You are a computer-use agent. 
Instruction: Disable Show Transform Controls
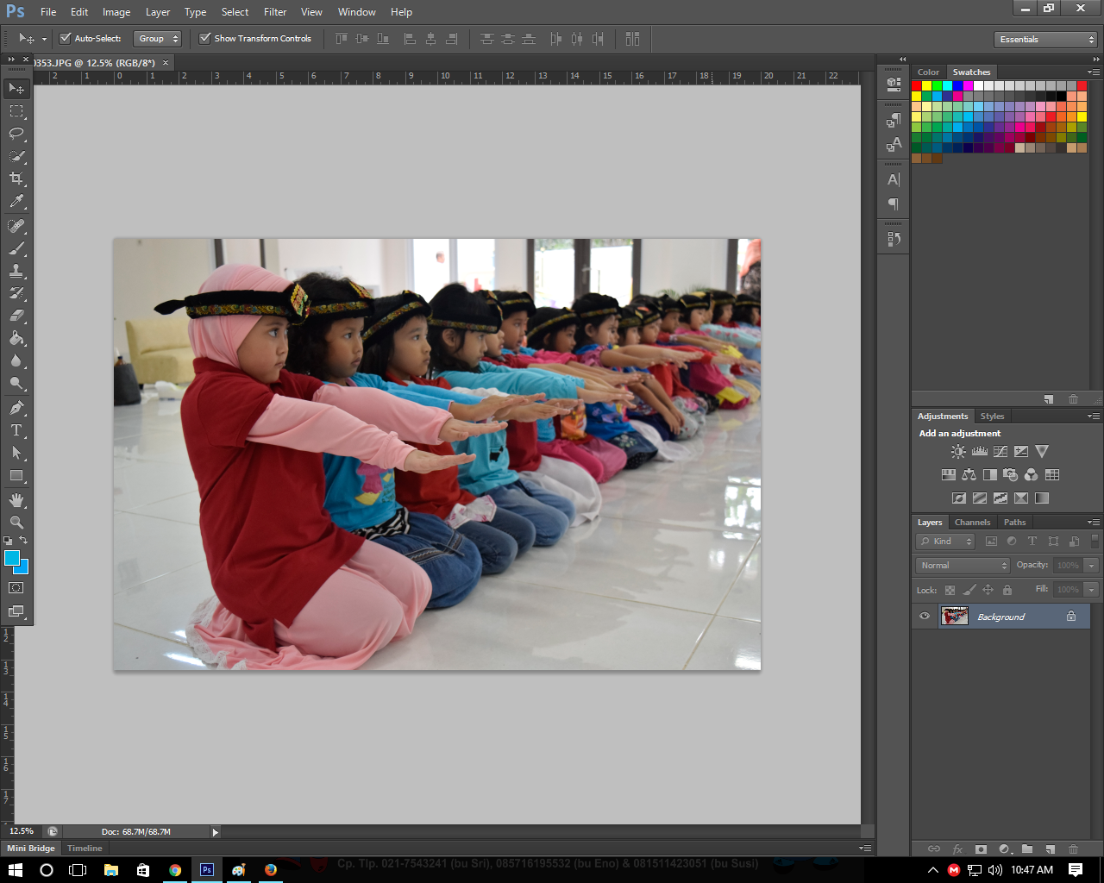[205, 38]
